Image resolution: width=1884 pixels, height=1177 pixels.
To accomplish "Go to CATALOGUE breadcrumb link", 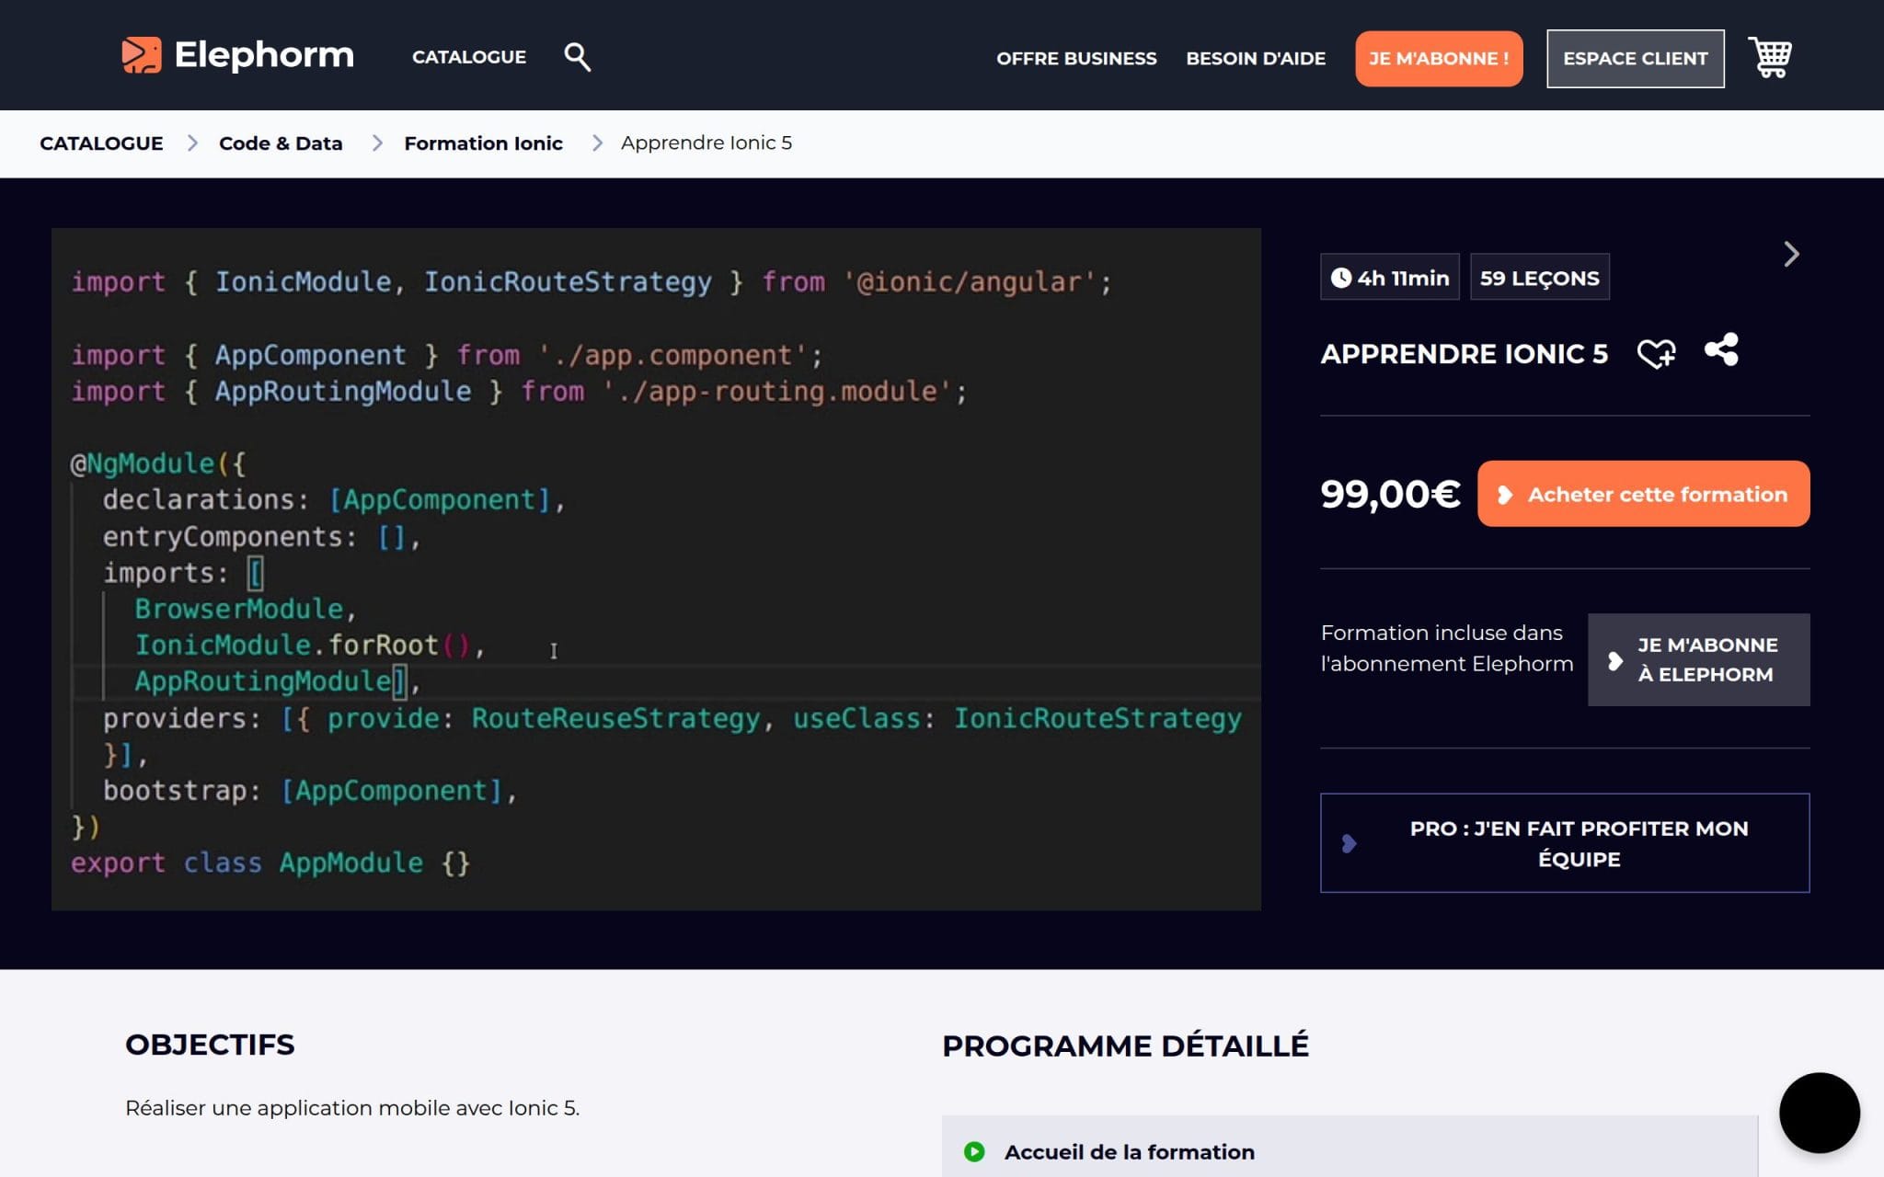I will click(x=101, y=143).
